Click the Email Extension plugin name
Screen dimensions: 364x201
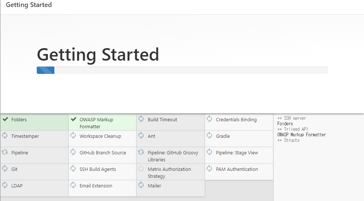click(x=96, y=186)
